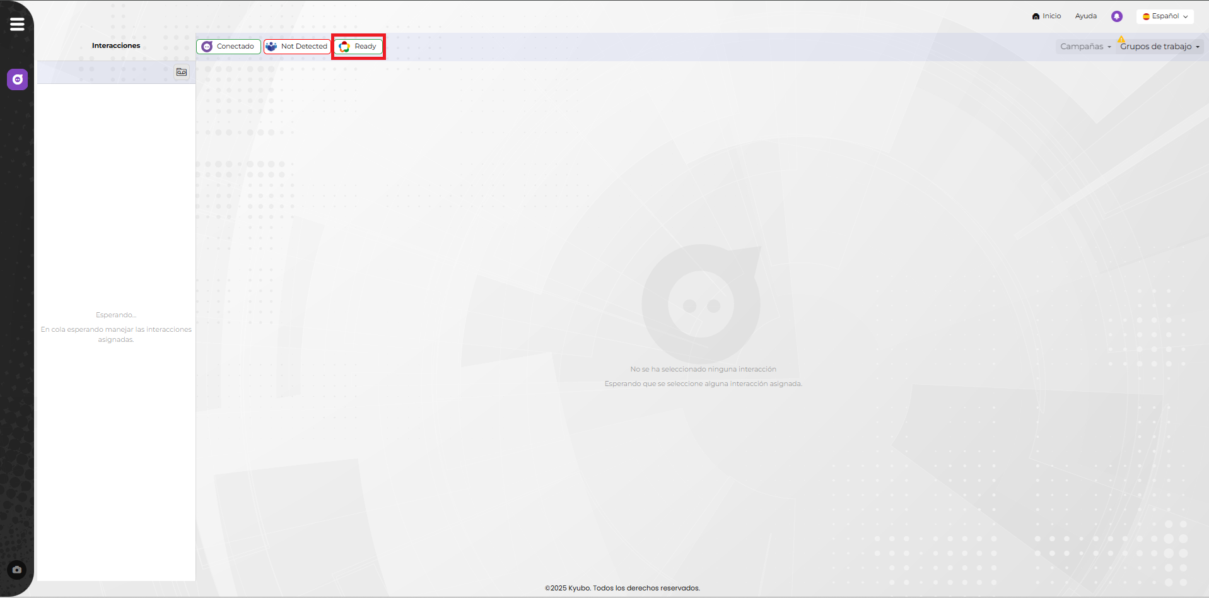Viewport: 1209px width, 598px height.
Task: Open the voicemail icon in Interacciones panel
Action: coord(182,72)
